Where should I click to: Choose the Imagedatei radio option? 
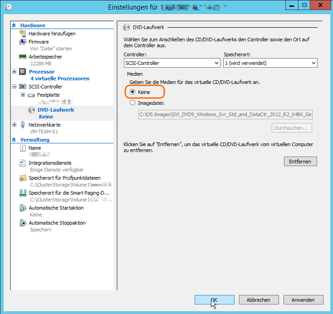[x=132, y=103]
